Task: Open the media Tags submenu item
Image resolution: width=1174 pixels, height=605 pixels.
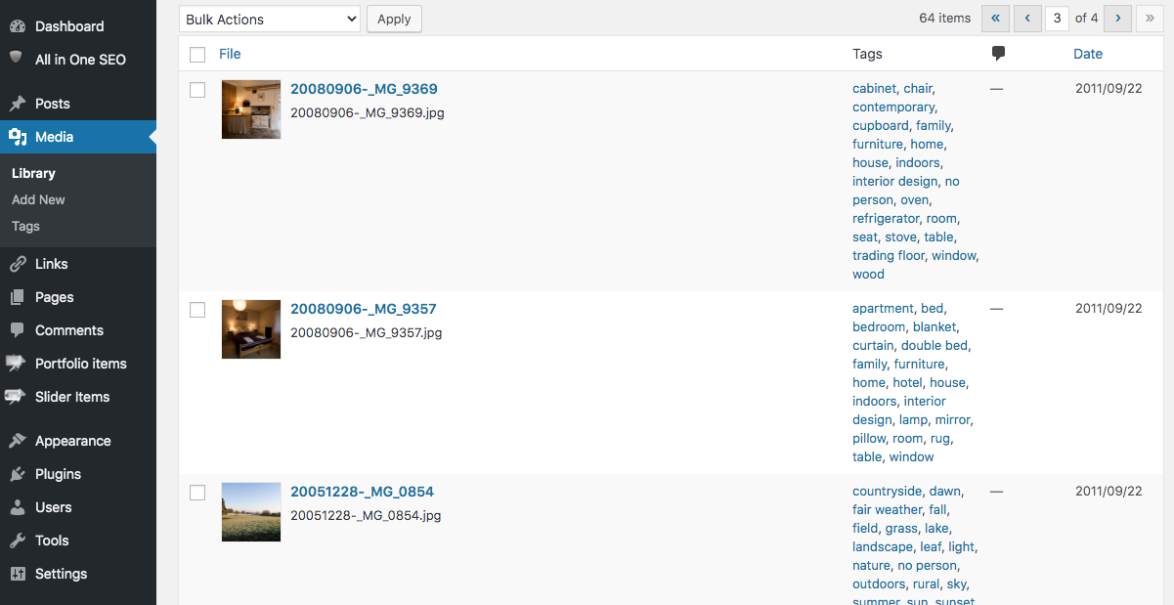Action: point(25,226)
